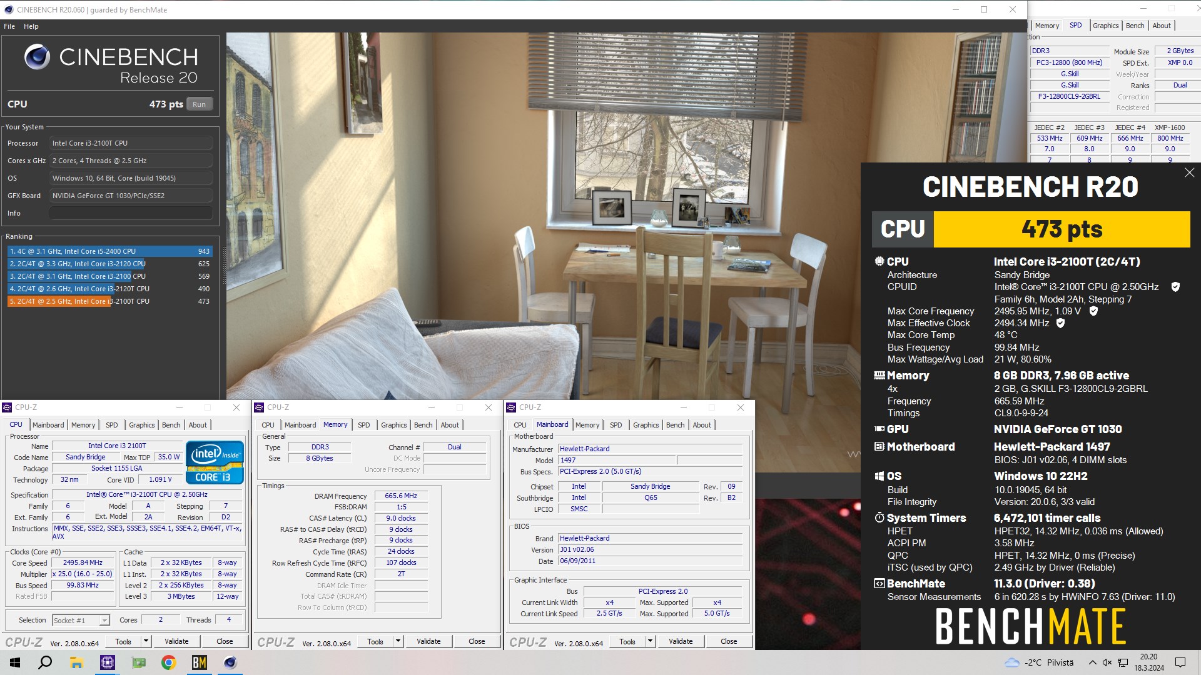Image resolution: width=1201 pixels, height=675 pixels.
Task: Click Close in the CPU tab CPU-Z window
Action: [225, 641]
